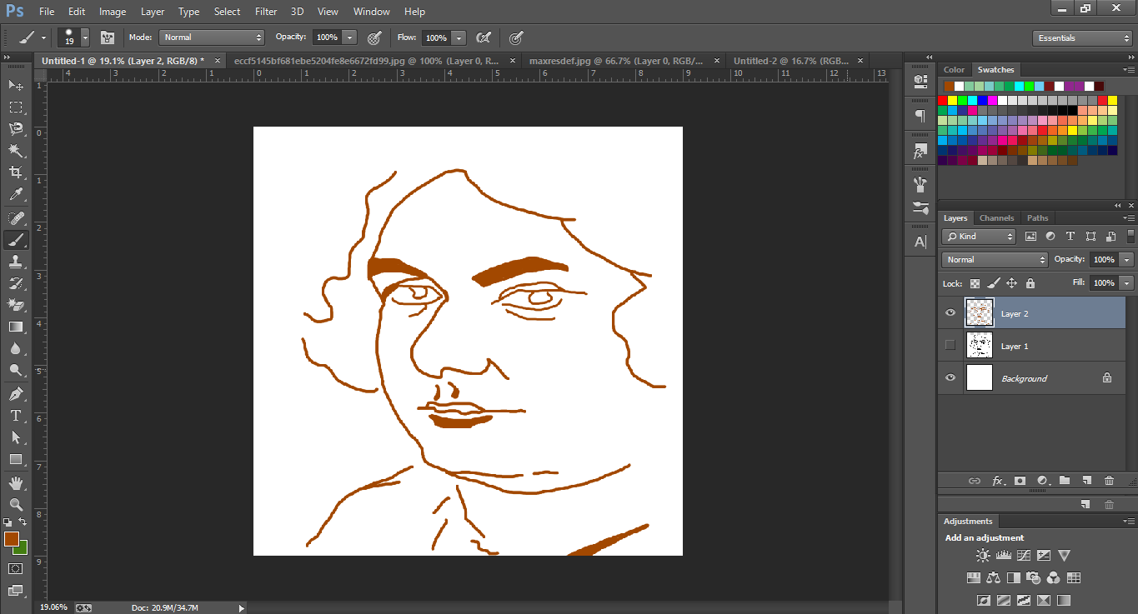Open the layer blend mode dropdown
This screenshot has height=614, width=1138.
pos(995,259)
